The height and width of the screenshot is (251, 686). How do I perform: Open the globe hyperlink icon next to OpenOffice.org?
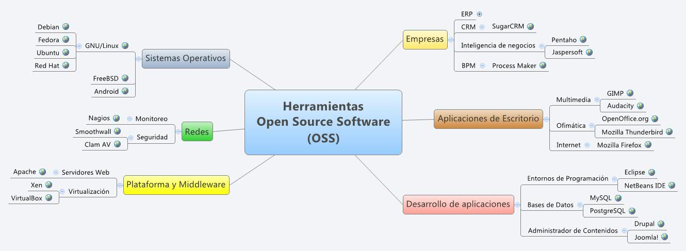tap(655, 119)
